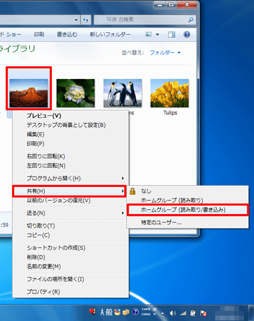
Task: Open the view options dropdown arrow
Action: click(157, 35)
